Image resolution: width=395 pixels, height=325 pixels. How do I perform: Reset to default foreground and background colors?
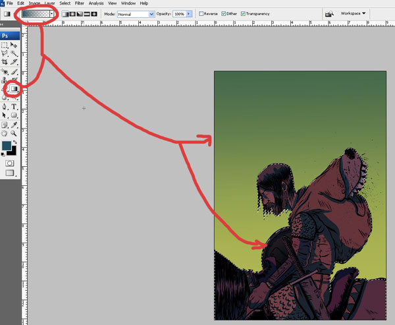click(3, 154)
